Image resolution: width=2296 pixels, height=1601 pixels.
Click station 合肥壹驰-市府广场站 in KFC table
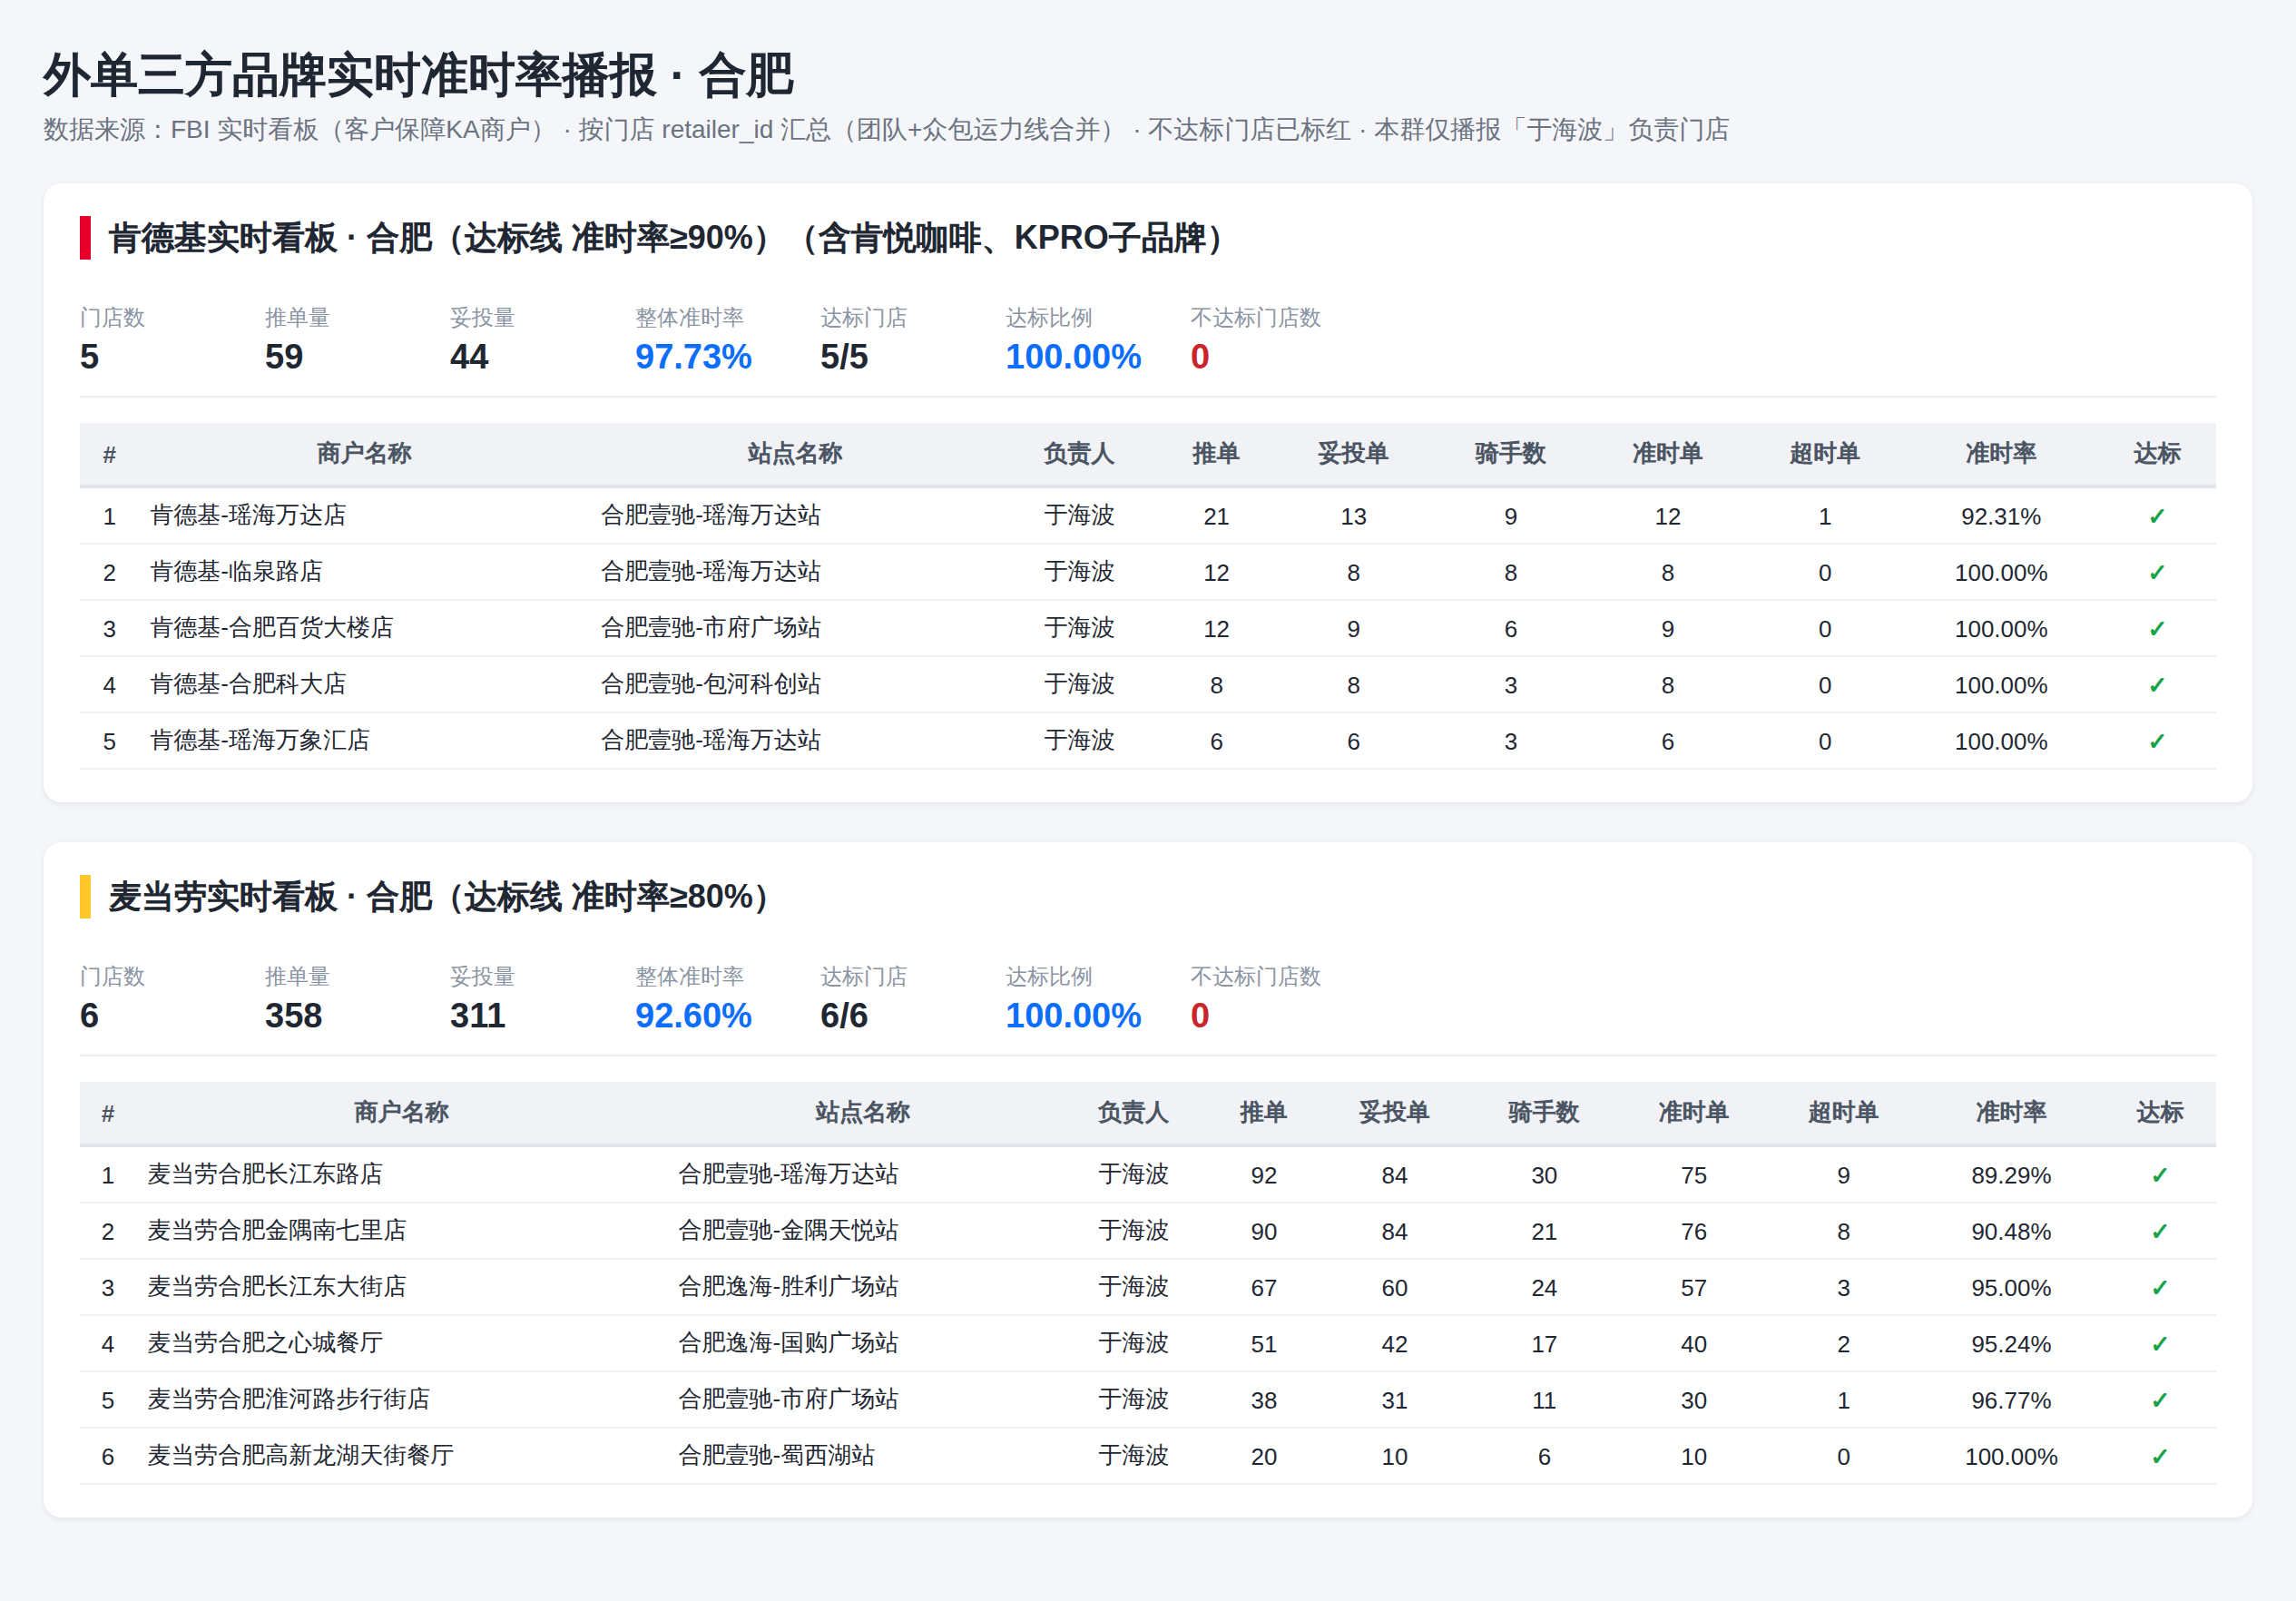pos(711,628)
